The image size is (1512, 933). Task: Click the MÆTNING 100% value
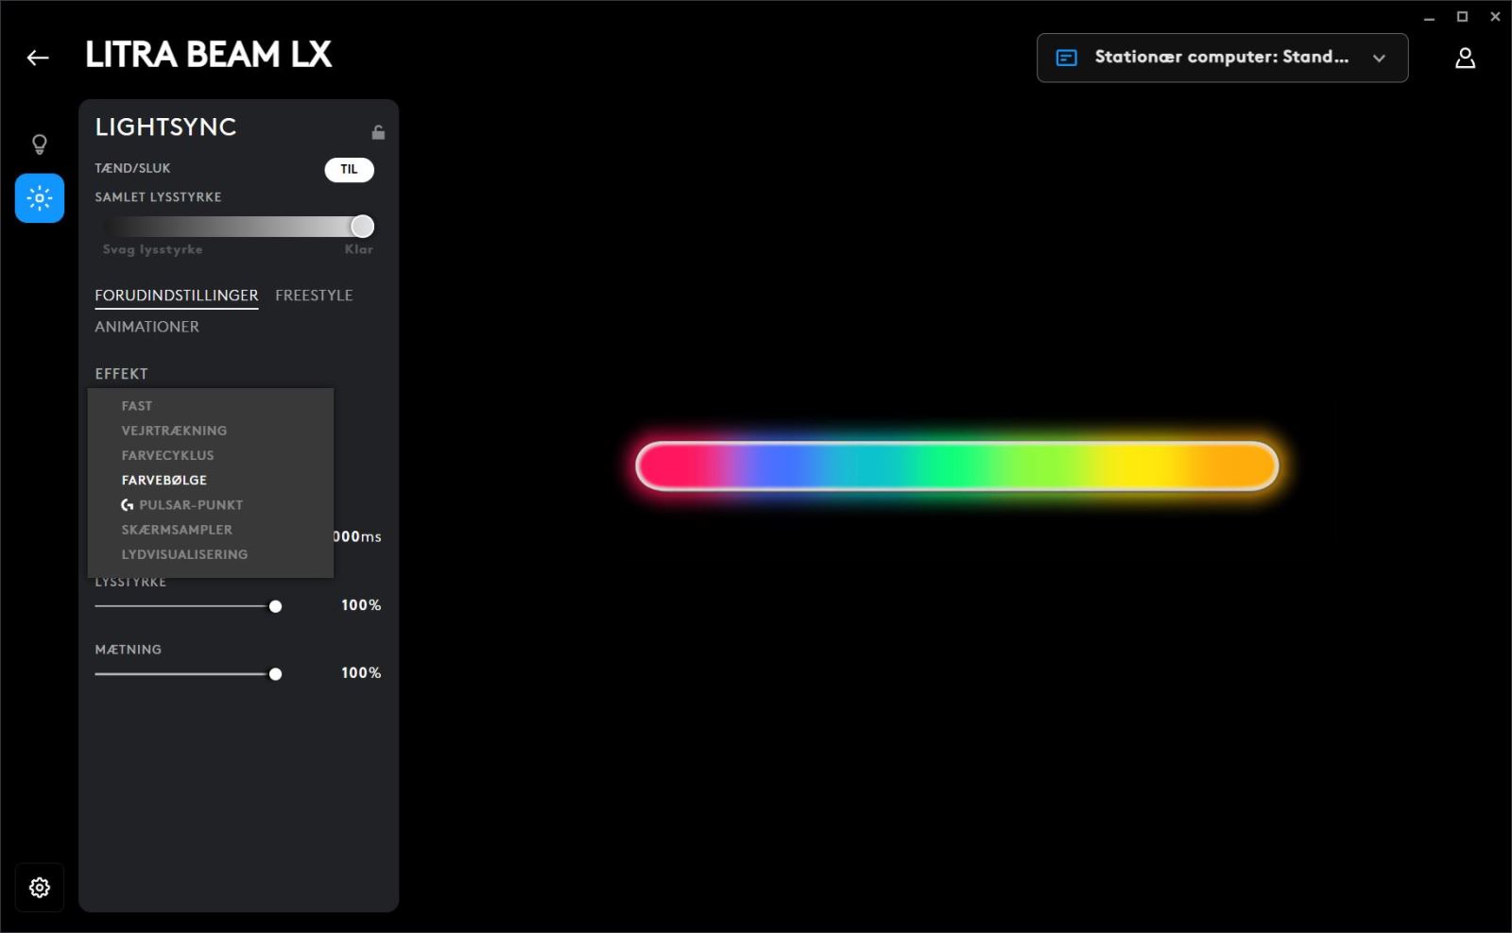[x=361, y=673]
